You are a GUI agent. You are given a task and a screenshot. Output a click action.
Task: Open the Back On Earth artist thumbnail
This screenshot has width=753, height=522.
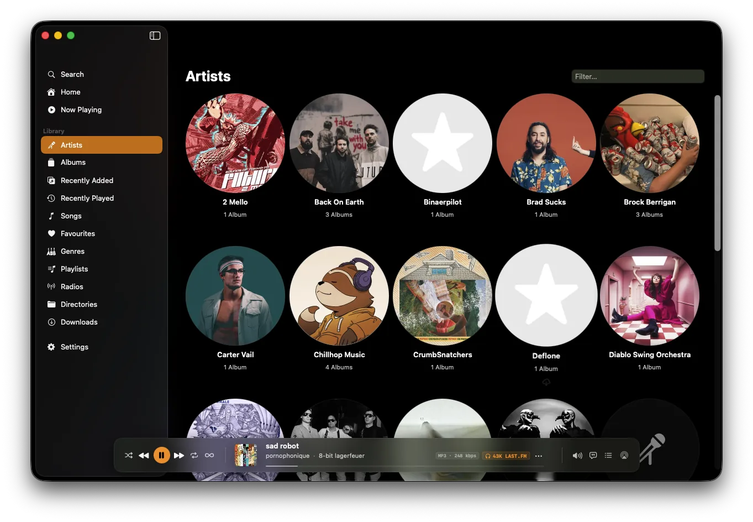[339, 143]
